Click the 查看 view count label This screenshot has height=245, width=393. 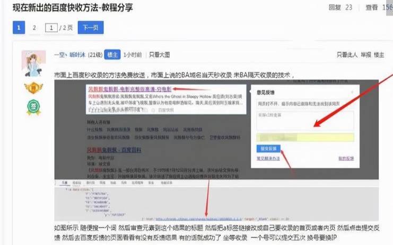(x=372, y=7)
